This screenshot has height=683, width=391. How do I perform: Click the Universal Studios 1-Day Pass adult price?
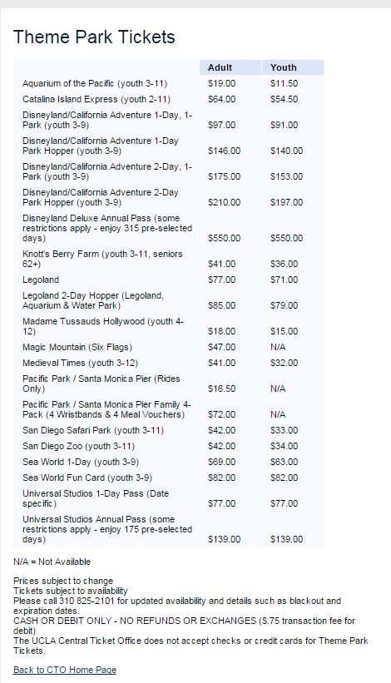(221, 503)
